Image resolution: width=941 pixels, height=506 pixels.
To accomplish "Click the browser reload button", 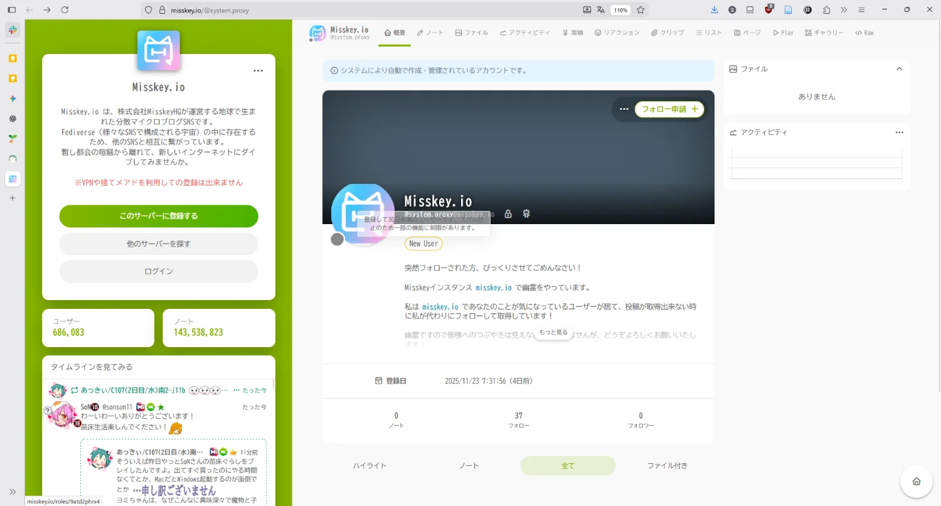I will [x=65, y=10].
